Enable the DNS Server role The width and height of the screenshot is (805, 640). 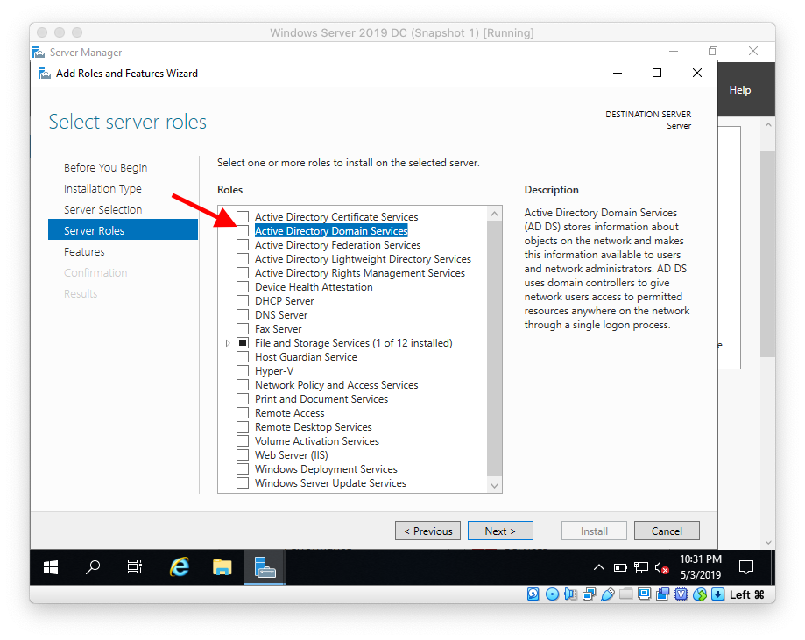click(x=242, y=314)
